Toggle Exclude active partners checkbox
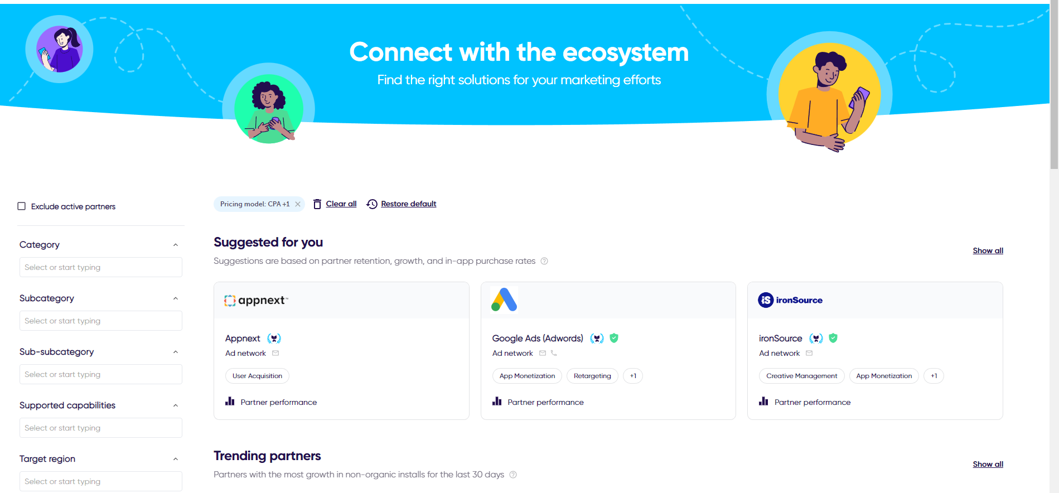This screenshot has height=493, width=1059. click(22, 206)
